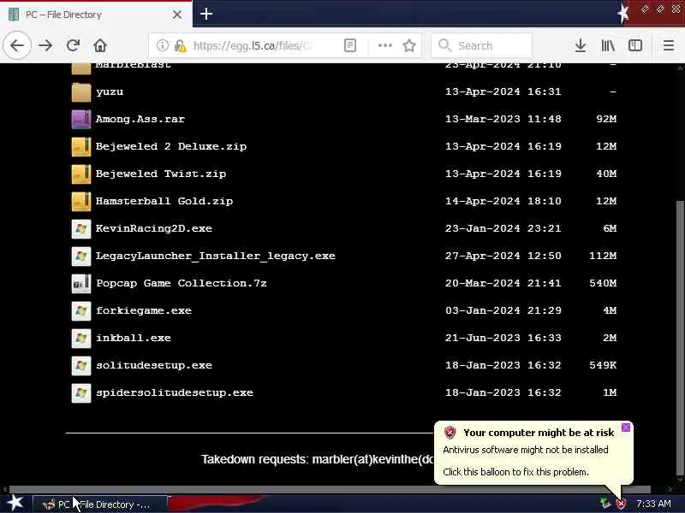Screen dimensions: 685x513
Task: Open the yuzu folder link
Action: pyautogui.click(x=110, y=92)
